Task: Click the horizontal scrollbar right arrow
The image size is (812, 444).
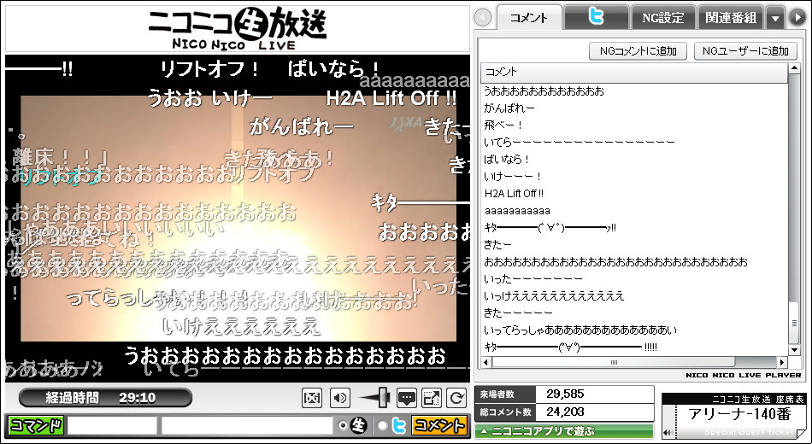Action: click(x=782, y=362)
